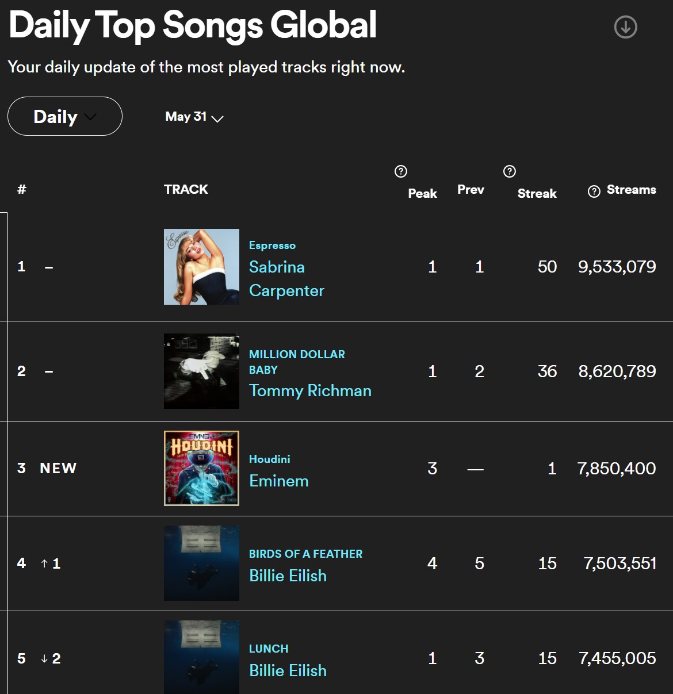This screenshot has width=673, height=694.
Task: Click the Espresso album cover thumbnail
Action: (x=201, y=267)
